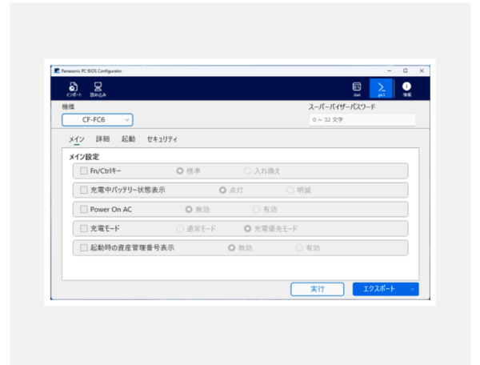The image size is (480, 365).
Task: Select 無効 radio for 起動時の資産管理番号表示
Action: coord(231,247)
